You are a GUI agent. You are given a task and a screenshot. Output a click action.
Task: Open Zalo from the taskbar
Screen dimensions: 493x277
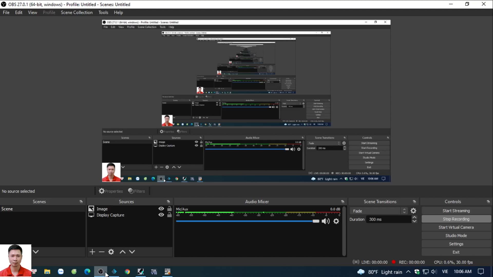[x=61, y=272]
